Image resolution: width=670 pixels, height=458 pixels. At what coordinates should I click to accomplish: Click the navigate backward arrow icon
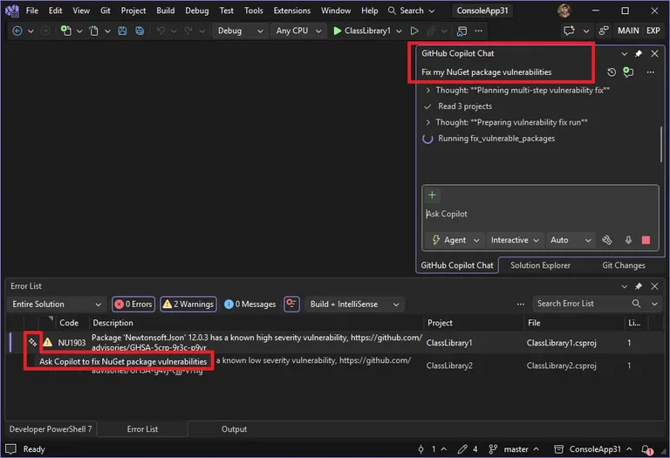pyautogui.click(x=17, y=31)
